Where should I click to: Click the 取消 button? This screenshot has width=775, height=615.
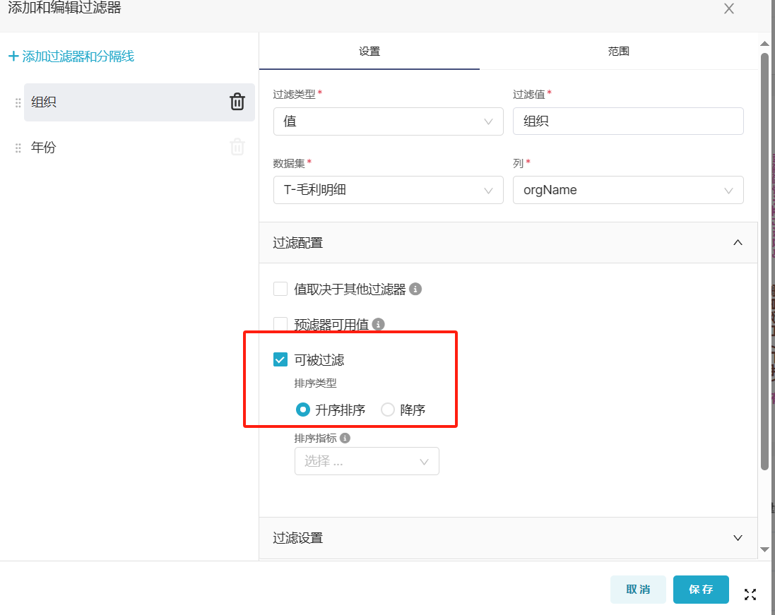coord(638,590)
